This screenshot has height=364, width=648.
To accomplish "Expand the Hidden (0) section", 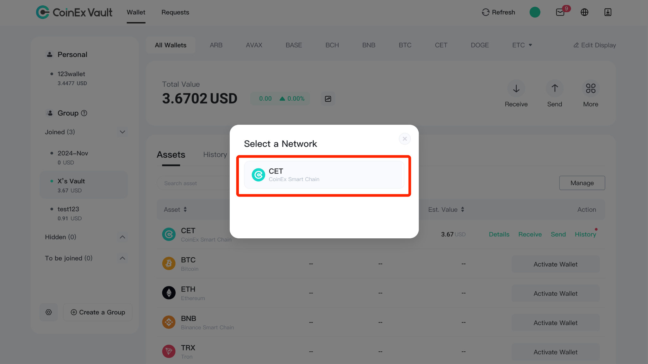I will pos(122,237).
